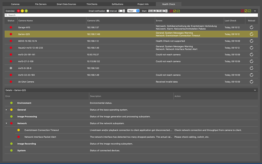Collapse the Details - Garten-Q25 panel
Image resolution: width=262 pixels, height=164 pixels.
(255, 90)
